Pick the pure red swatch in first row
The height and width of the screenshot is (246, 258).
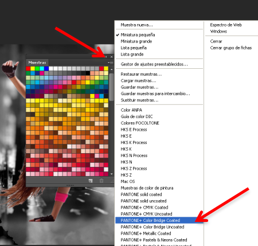(x=28, y=68)
